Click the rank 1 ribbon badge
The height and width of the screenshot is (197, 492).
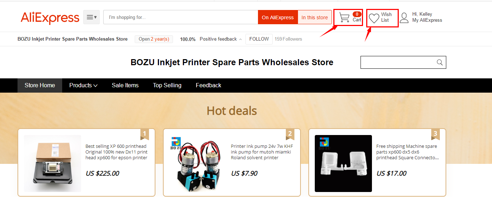pyautogui.click(x=145, y=134)
